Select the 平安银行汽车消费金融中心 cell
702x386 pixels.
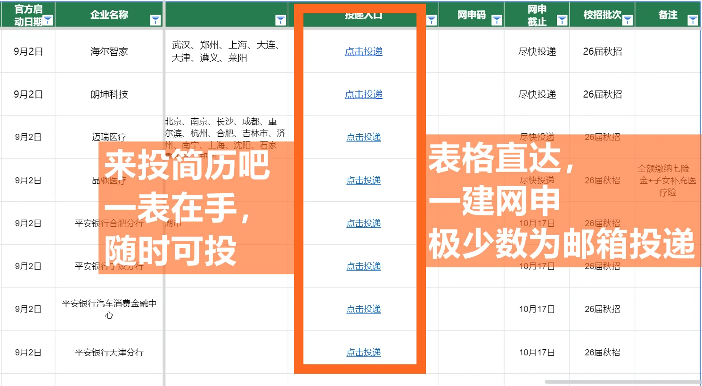109,309
